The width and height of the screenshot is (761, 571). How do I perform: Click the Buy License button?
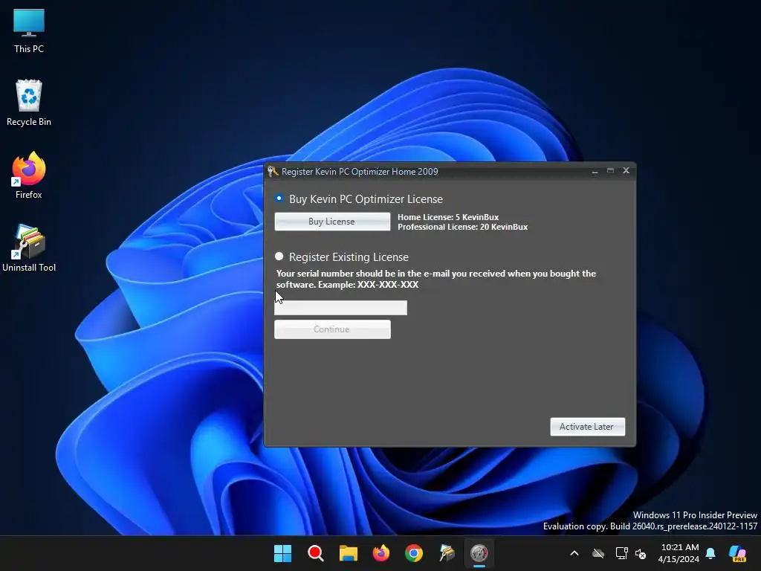[x=332, y=222]
